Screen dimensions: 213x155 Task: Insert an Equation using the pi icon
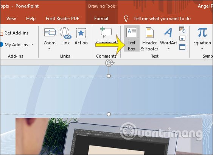(x=202, y=33)
